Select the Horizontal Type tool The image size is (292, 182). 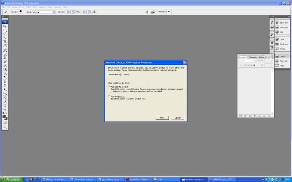coord(5,86)
